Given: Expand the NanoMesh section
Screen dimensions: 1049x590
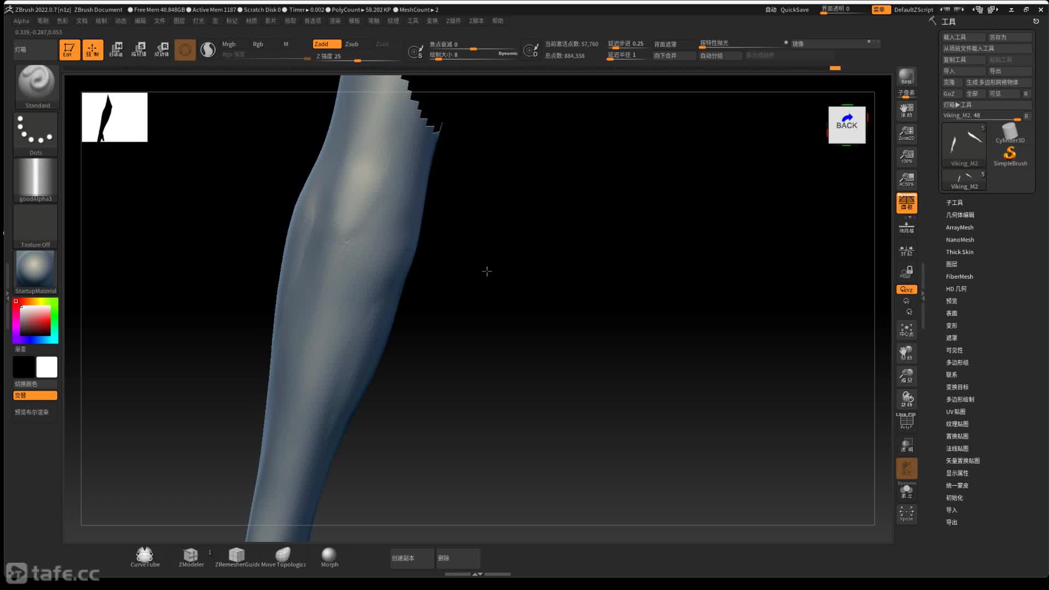Looking at the screenshot, I should coord(960,240).
